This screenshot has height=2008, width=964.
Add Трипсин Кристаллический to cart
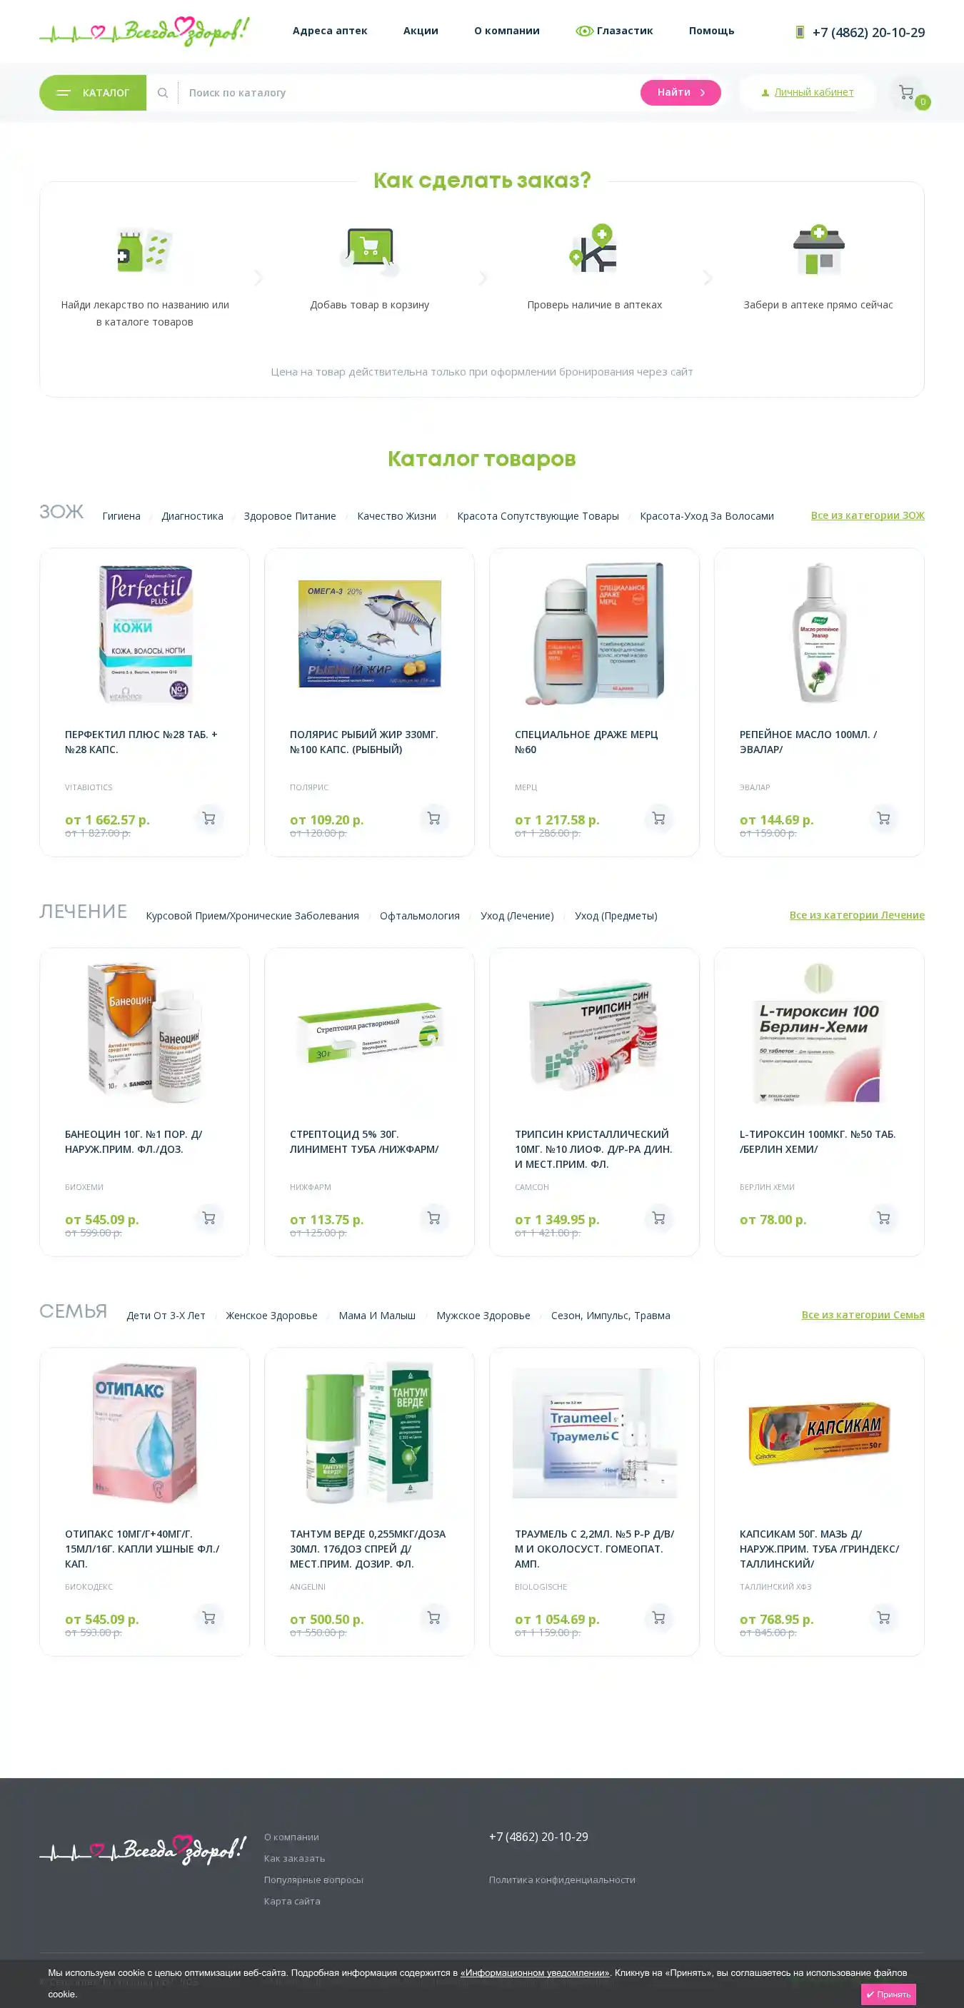(x=659, y=1219)
